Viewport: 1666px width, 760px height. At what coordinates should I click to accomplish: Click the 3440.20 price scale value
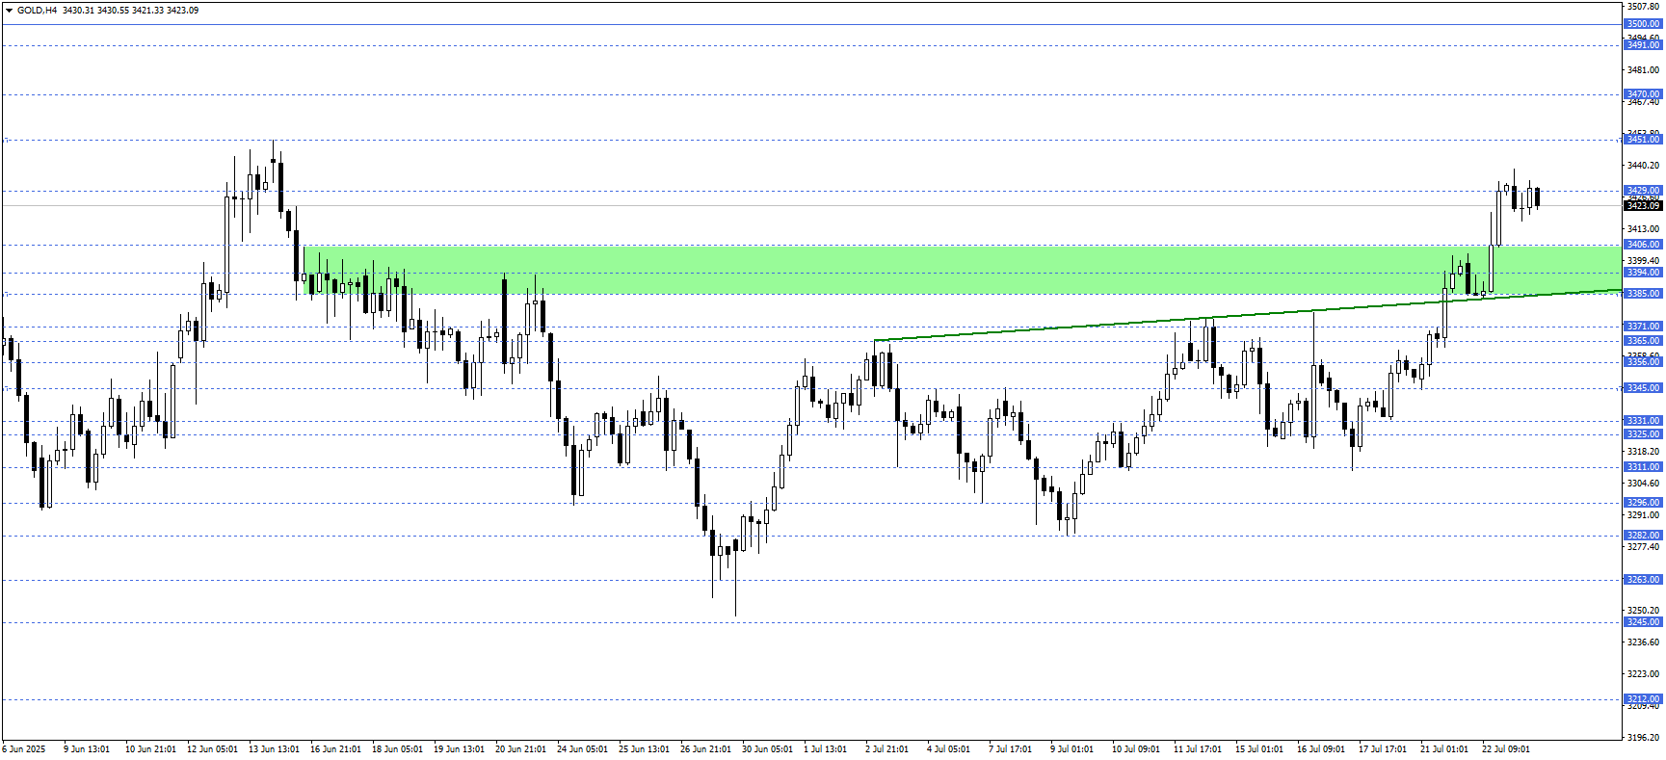click(1643, 166)
